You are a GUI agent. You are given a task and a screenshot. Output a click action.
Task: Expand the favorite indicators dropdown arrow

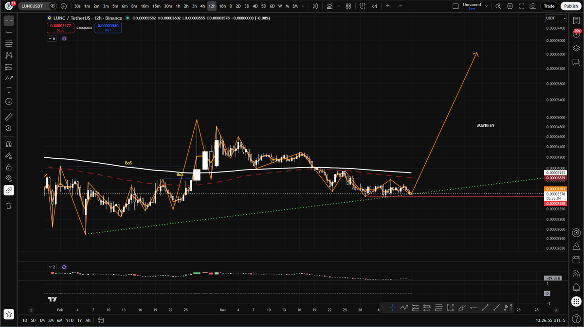[x=339, y=6]
